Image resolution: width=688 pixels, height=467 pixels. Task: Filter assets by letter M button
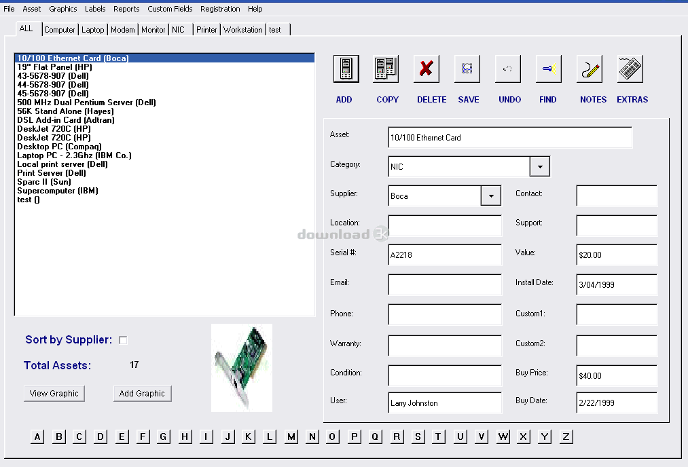point(291,436)
